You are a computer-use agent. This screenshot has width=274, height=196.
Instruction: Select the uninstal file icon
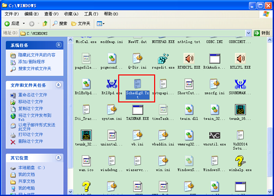[x=112, y=135]
